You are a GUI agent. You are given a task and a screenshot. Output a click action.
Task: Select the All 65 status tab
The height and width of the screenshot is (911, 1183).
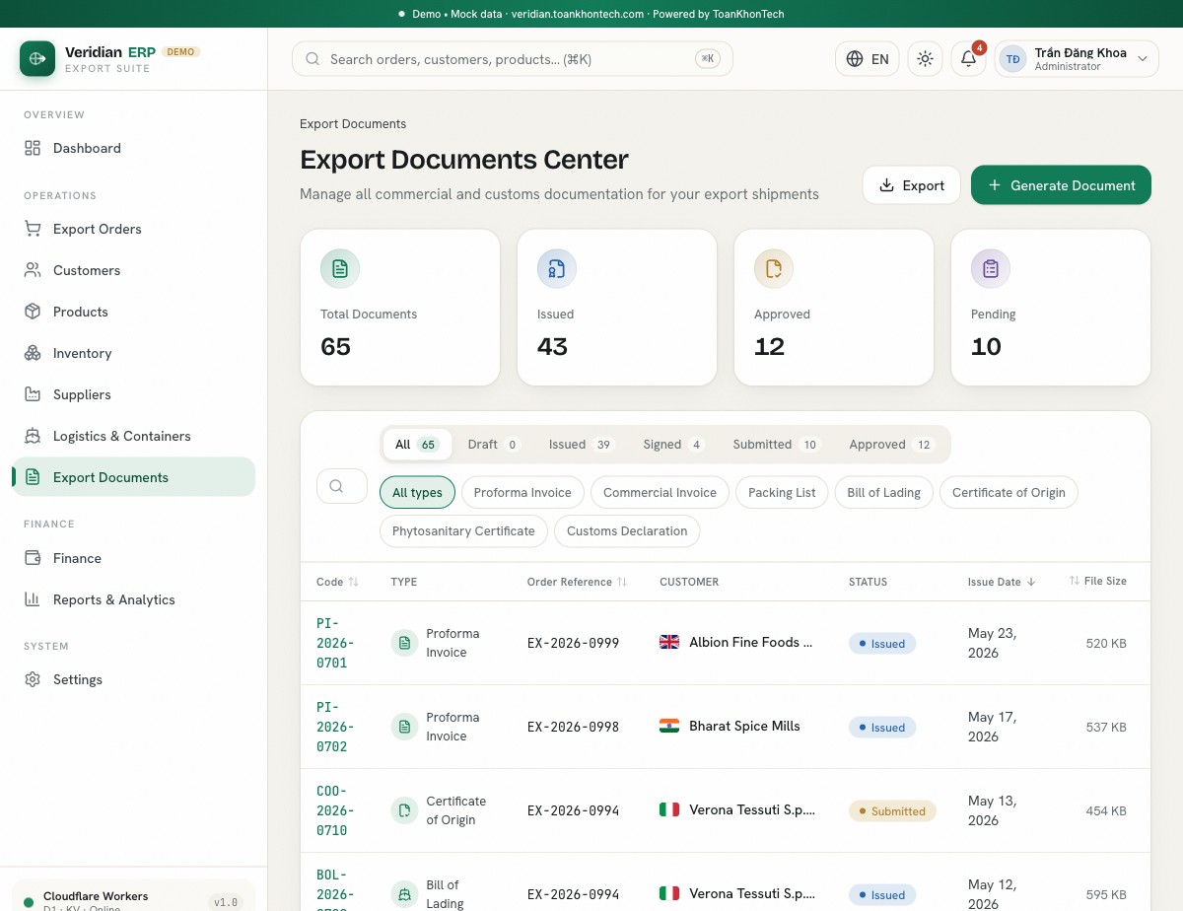pyautogui.click(x=417, y=445)
